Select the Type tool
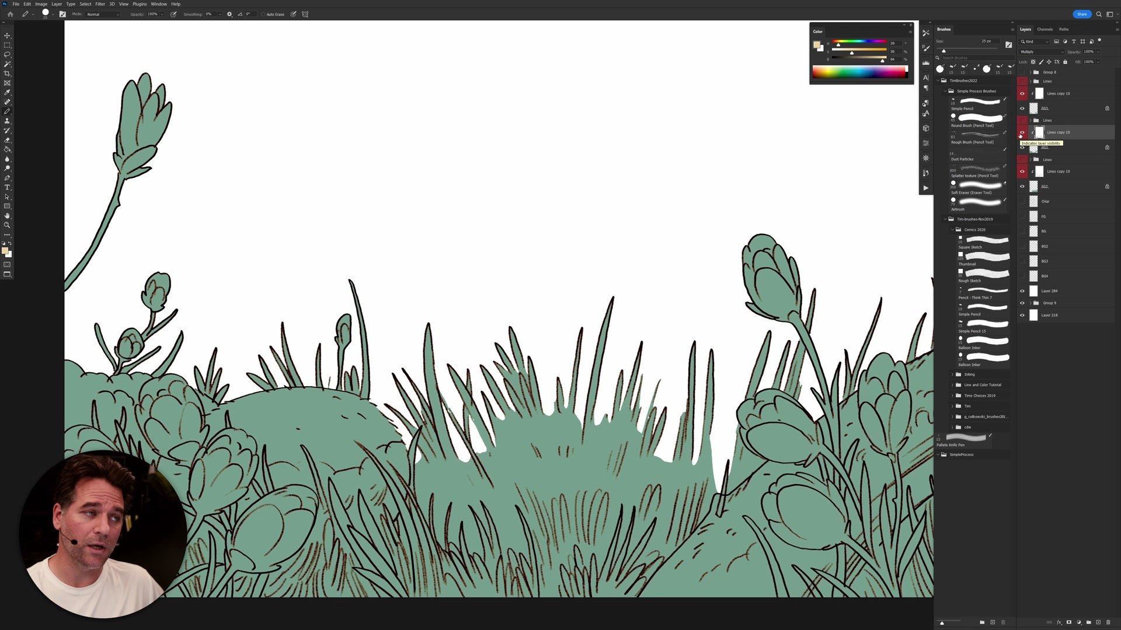This screenshot has height=630, width=1121. (x=7, y=187)
